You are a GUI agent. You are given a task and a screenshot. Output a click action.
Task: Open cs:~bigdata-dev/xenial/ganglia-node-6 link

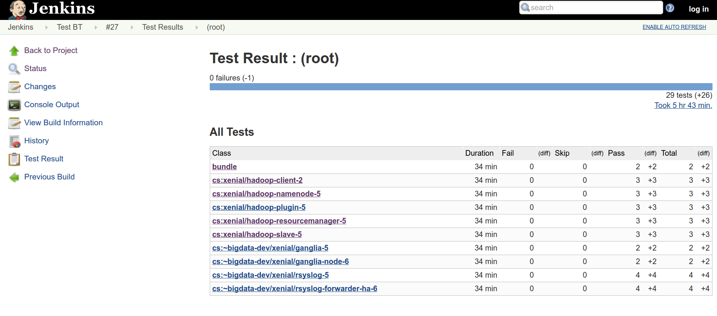[x=281, y=261]
